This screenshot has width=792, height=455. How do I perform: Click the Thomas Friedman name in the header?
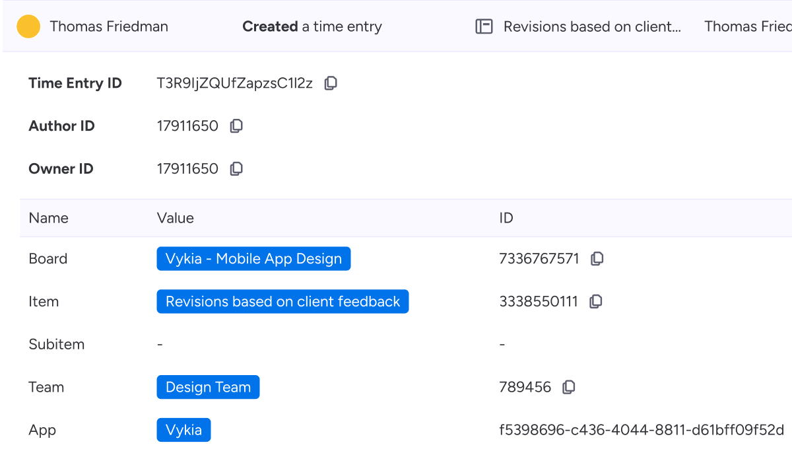[x=109, y=26]
